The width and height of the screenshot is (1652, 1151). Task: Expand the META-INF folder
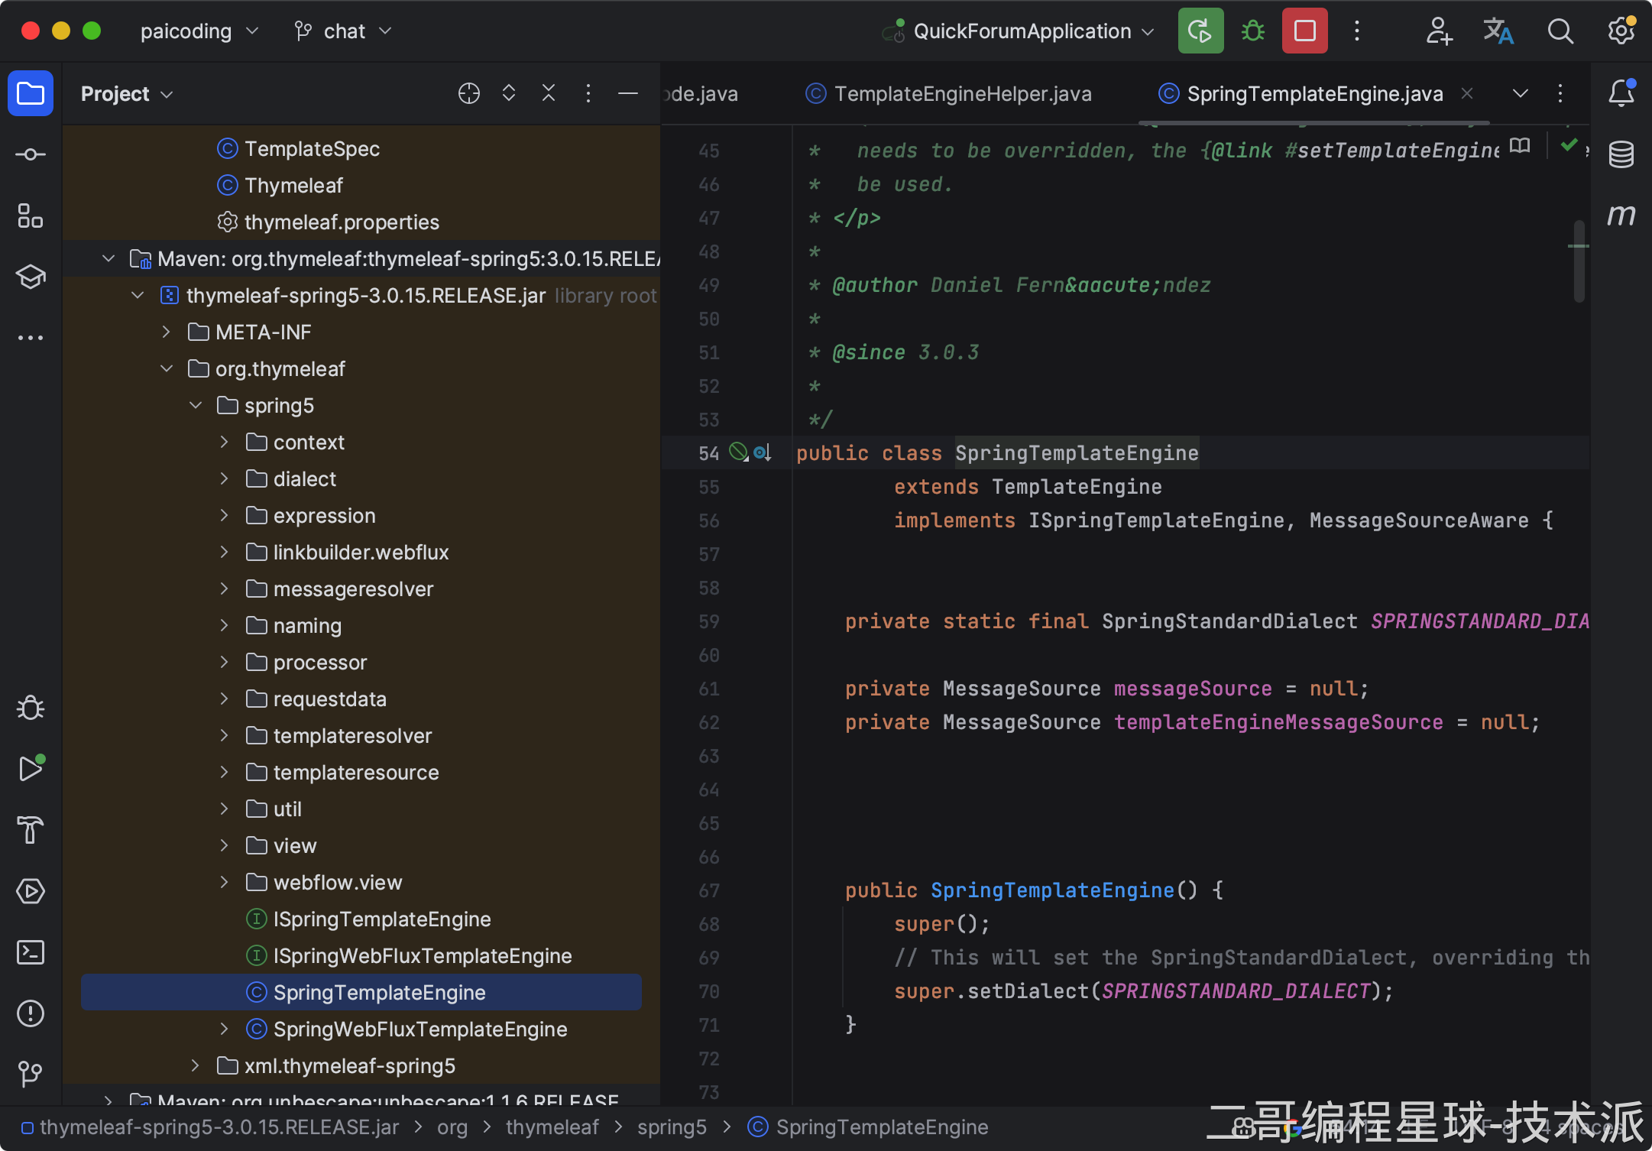[167, 332]
